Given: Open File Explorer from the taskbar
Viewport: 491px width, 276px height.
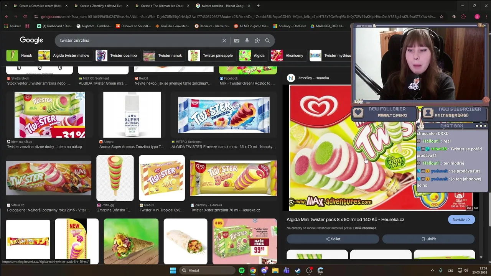Looking at the screenshot, I should pos(275,270).
